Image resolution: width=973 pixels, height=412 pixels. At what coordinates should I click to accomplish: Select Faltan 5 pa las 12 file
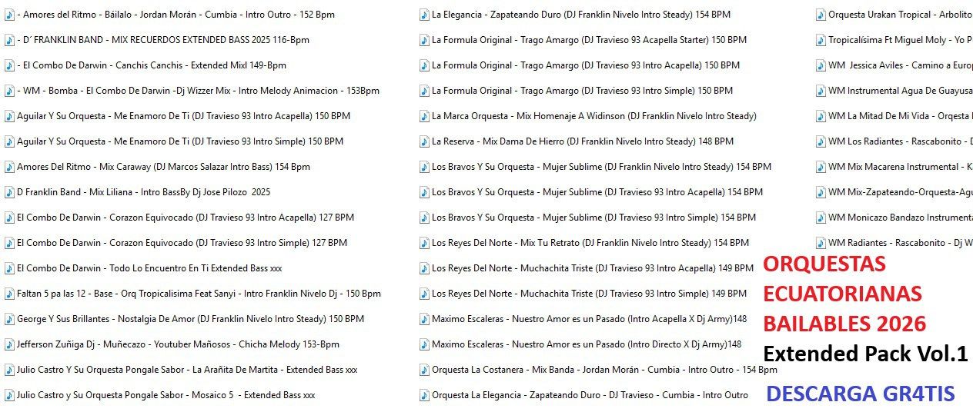tap(199, 294)
